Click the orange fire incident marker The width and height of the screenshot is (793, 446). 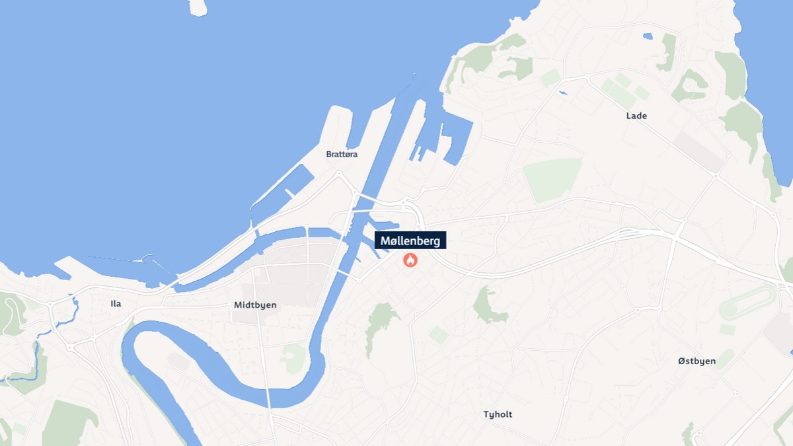410,260
